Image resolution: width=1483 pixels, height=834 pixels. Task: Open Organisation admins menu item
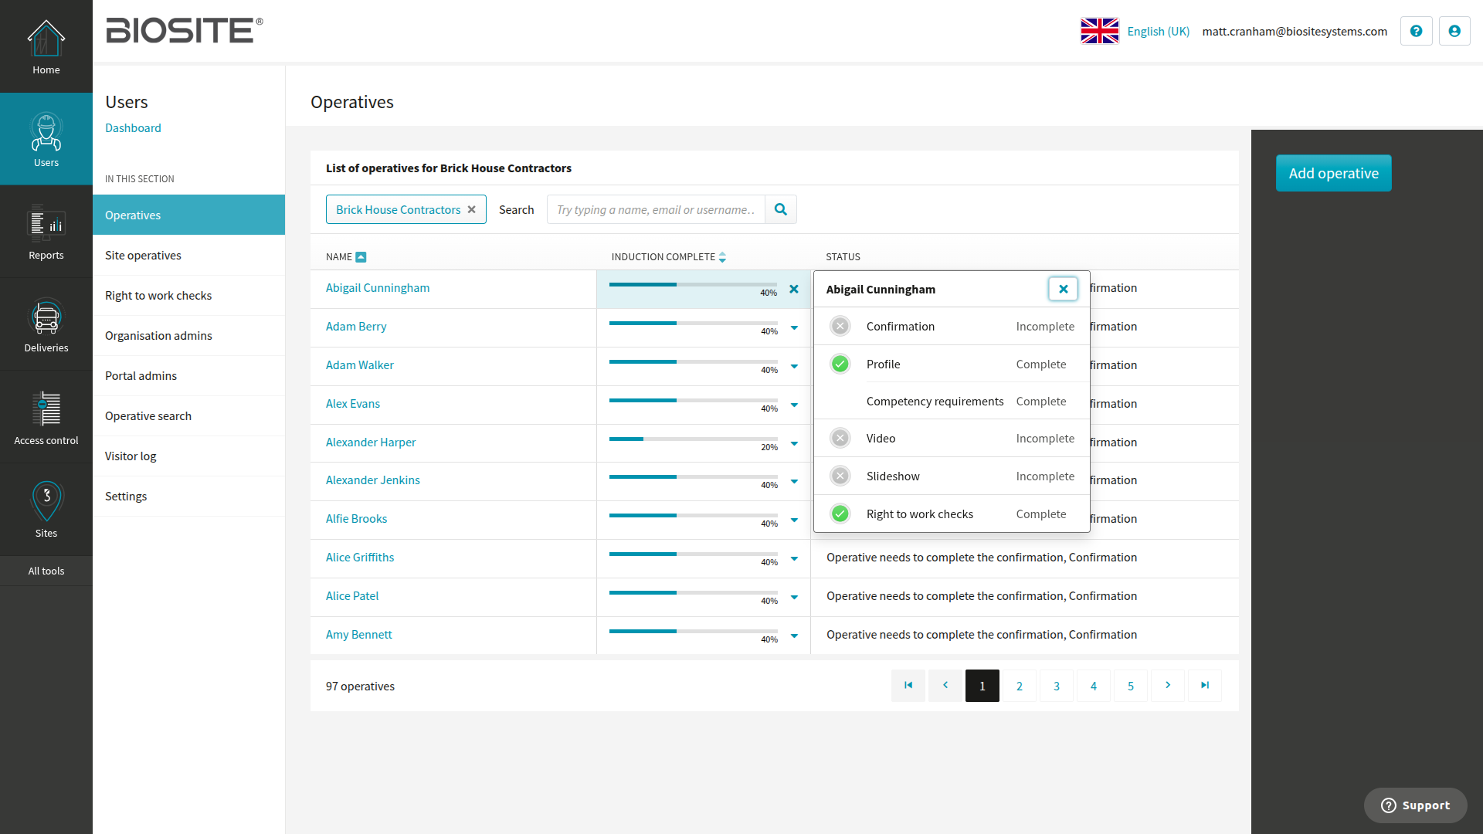[x=188, y=335]
